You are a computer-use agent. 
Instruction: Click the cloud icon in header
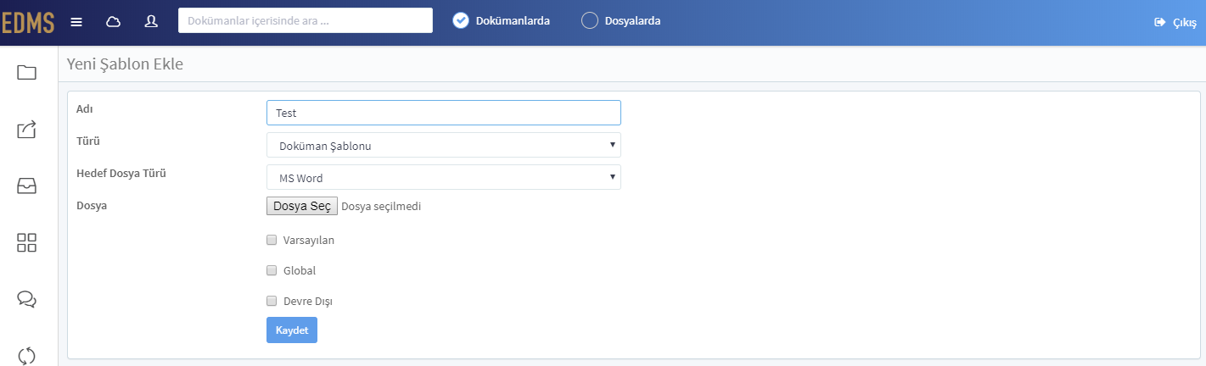click(x=113, y=21)
